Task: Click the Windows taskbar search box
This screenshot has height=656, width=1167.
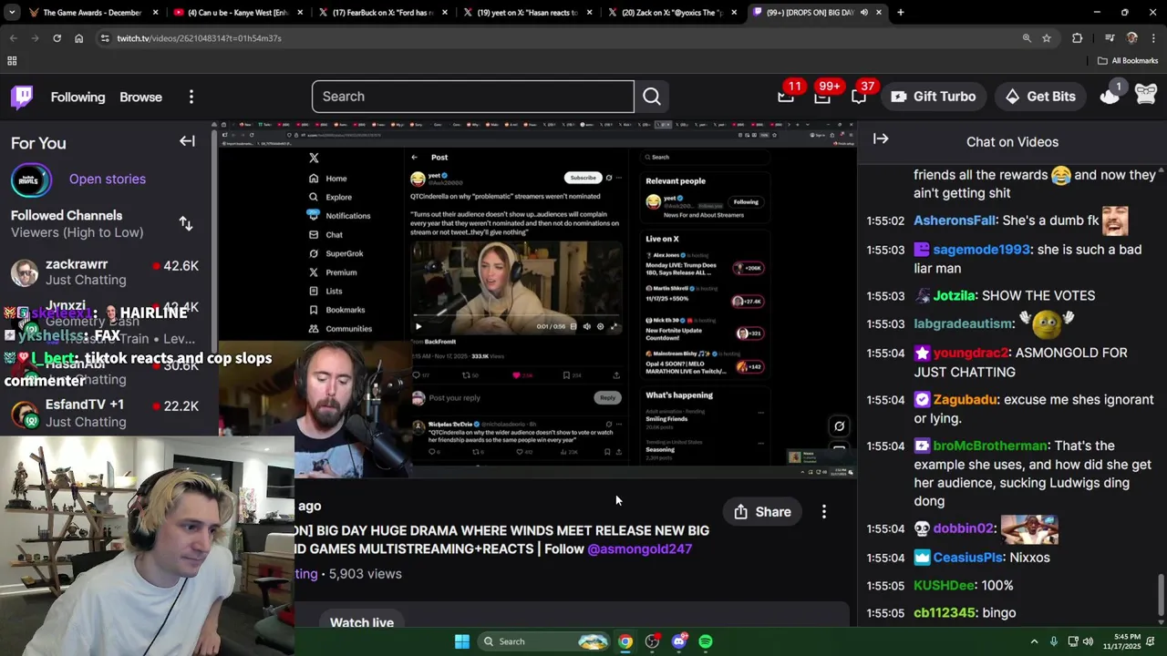Action: 542,641
